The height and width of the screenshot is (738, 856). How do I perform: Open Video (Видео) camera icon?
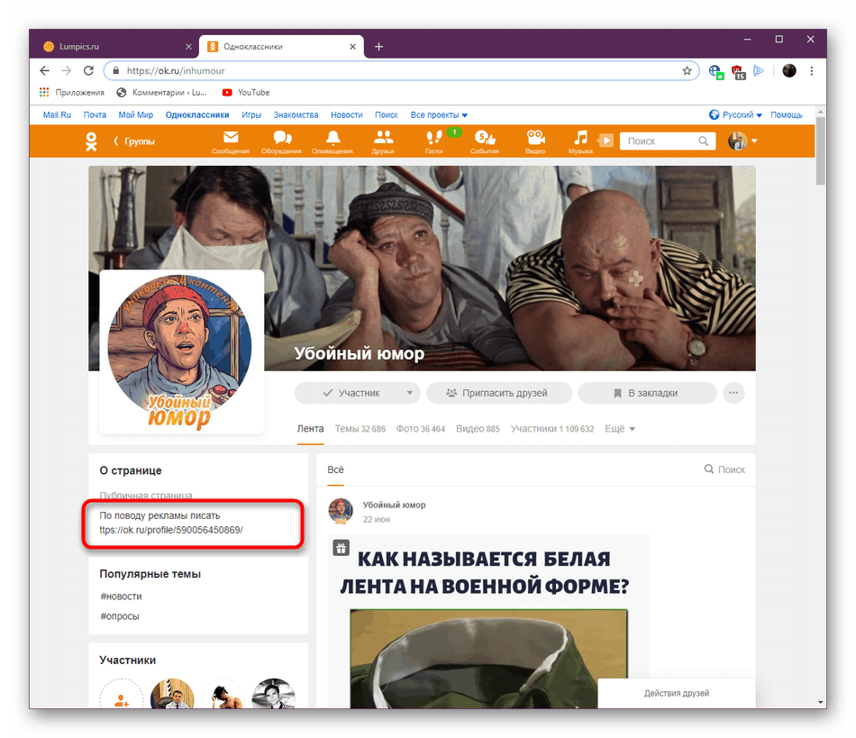click(535, 141)
